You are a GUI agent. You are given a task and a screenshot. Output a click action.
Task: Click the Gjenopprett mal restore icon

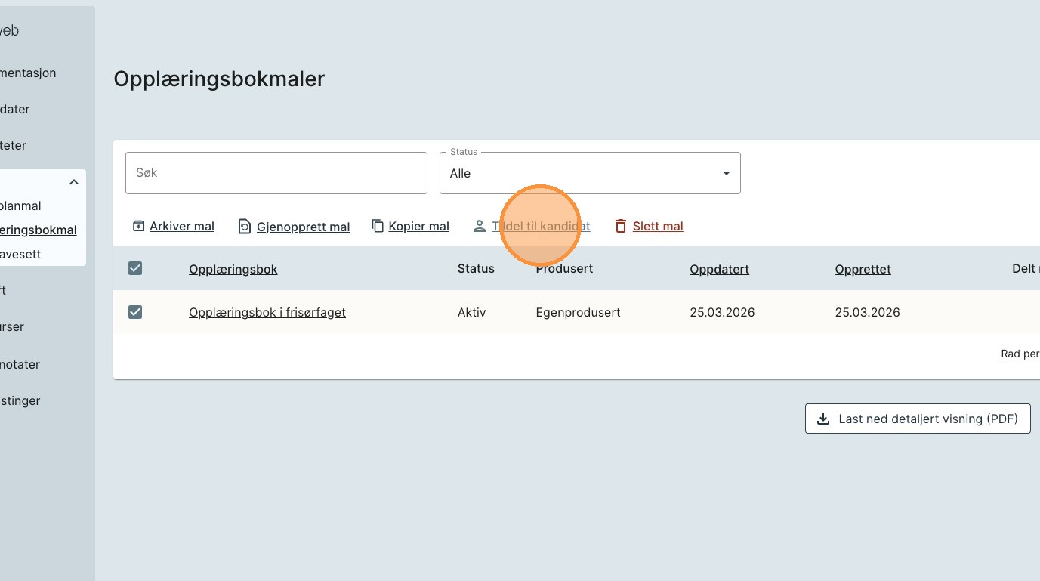coord(245,226)
